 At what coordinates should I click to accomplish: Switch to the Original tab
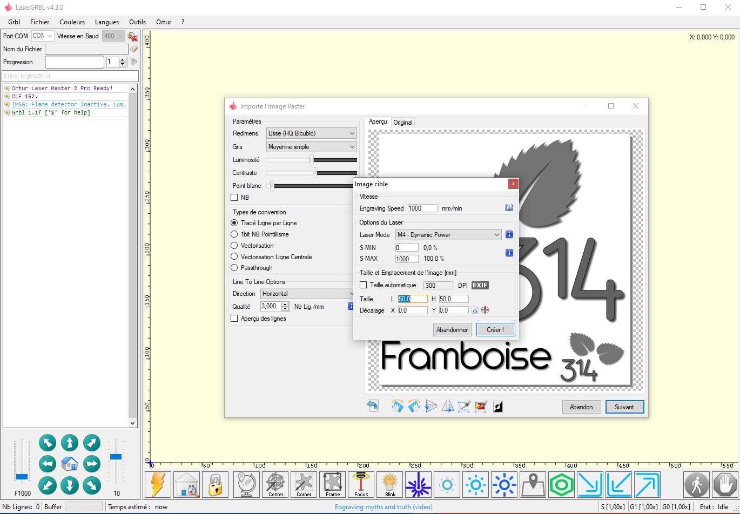coord(403,123)
